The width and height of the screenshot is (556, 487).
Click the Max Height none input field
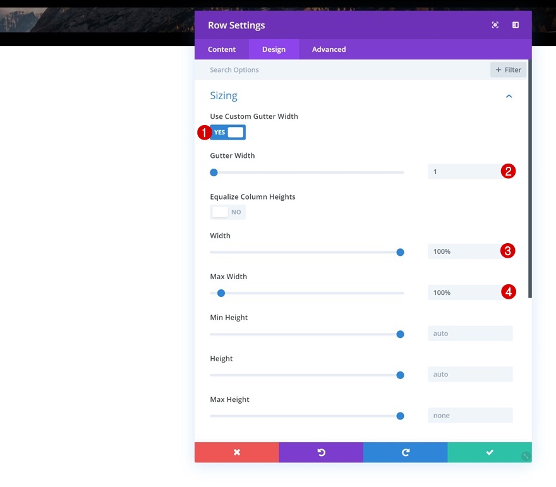click(x=470, y=416)
